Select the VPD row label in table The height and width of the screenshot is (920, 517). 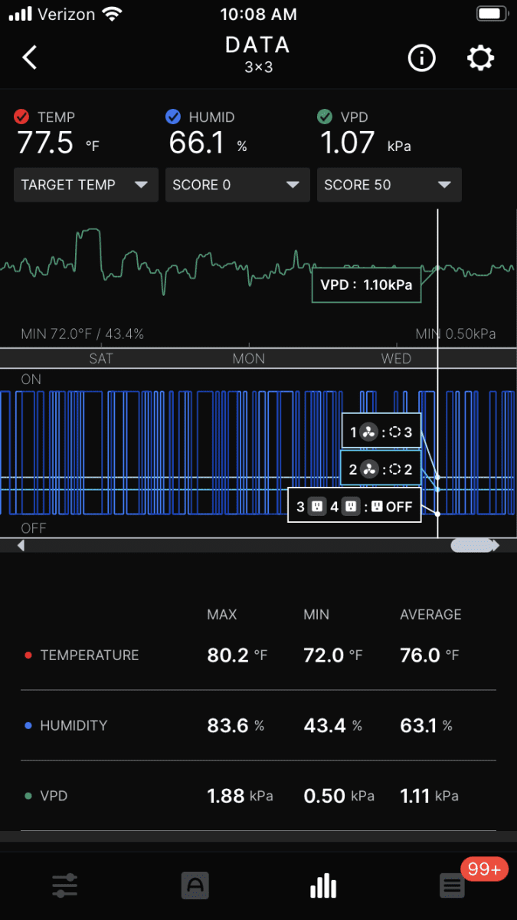tap(54, 796)
